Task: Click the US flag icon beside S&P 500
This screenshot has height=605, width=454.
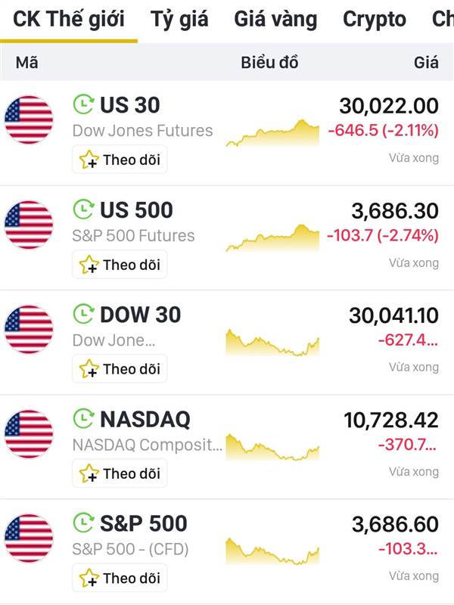Action: coord(29,538)
